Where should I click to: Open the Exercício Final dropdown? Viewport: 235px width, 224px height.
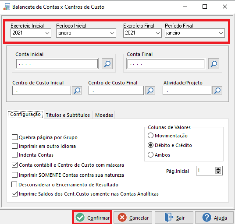coord(158,33)
